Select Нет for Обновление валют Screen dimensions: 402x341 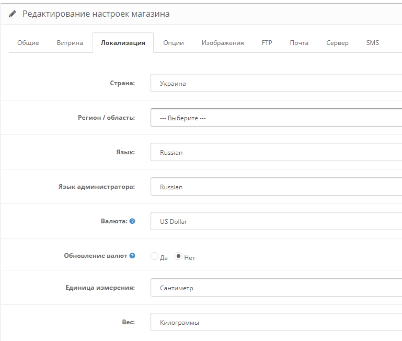178,256
